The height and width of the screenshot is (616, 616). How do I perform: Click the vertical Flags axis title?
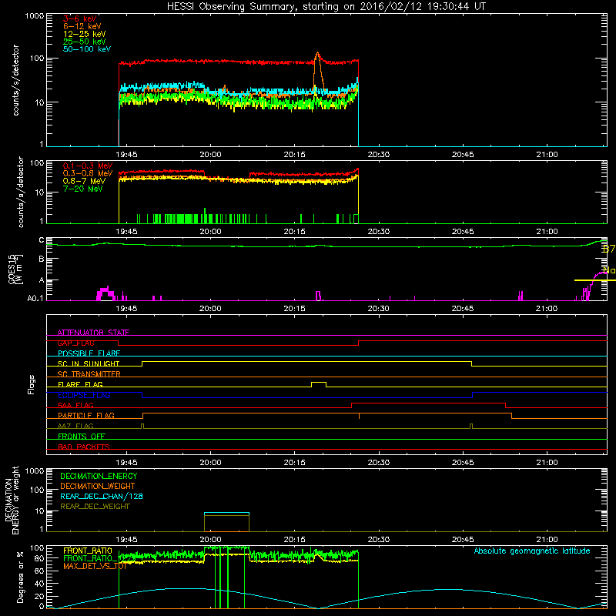click(x=32, y=384)
